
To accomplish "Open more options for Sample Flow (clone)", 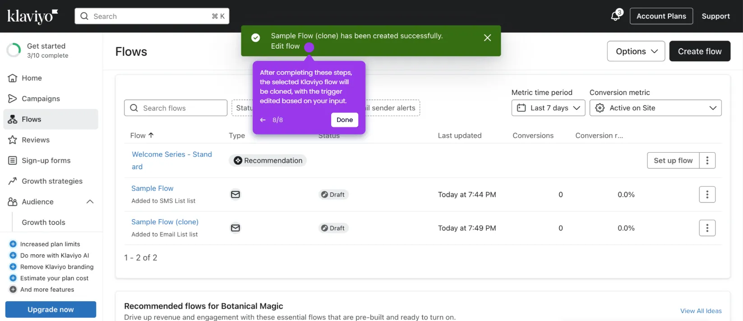I will [707, 228].
